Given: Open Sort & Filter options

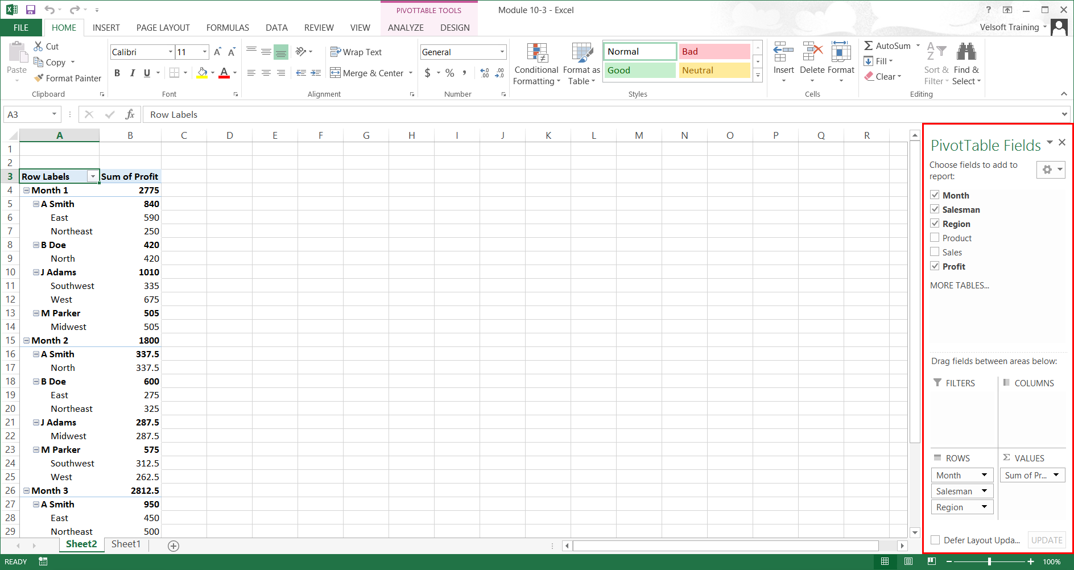Looking at the screenshot, I should click(x=936, y=64).
